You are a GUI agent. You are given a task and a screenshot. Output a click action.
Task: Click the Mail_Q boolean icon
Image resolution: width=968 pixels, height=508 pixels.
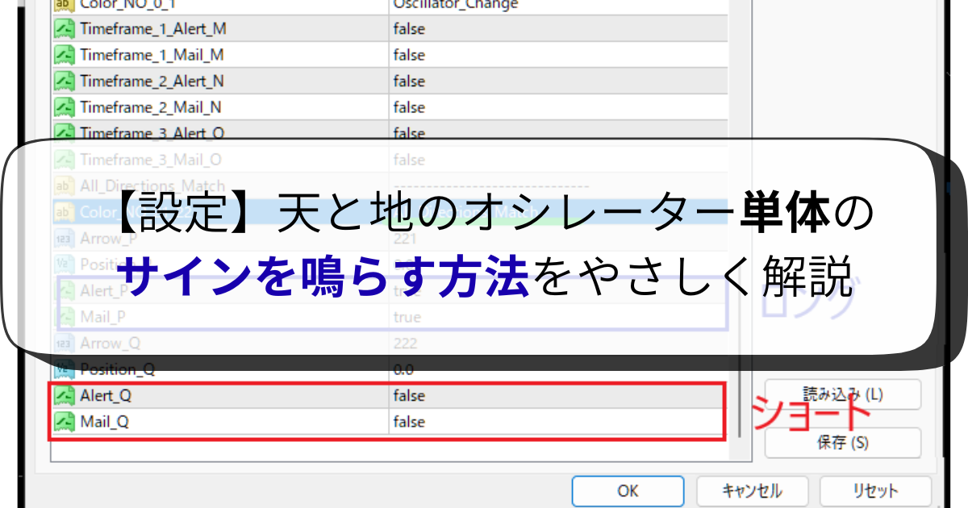click(x=64, y=422)
